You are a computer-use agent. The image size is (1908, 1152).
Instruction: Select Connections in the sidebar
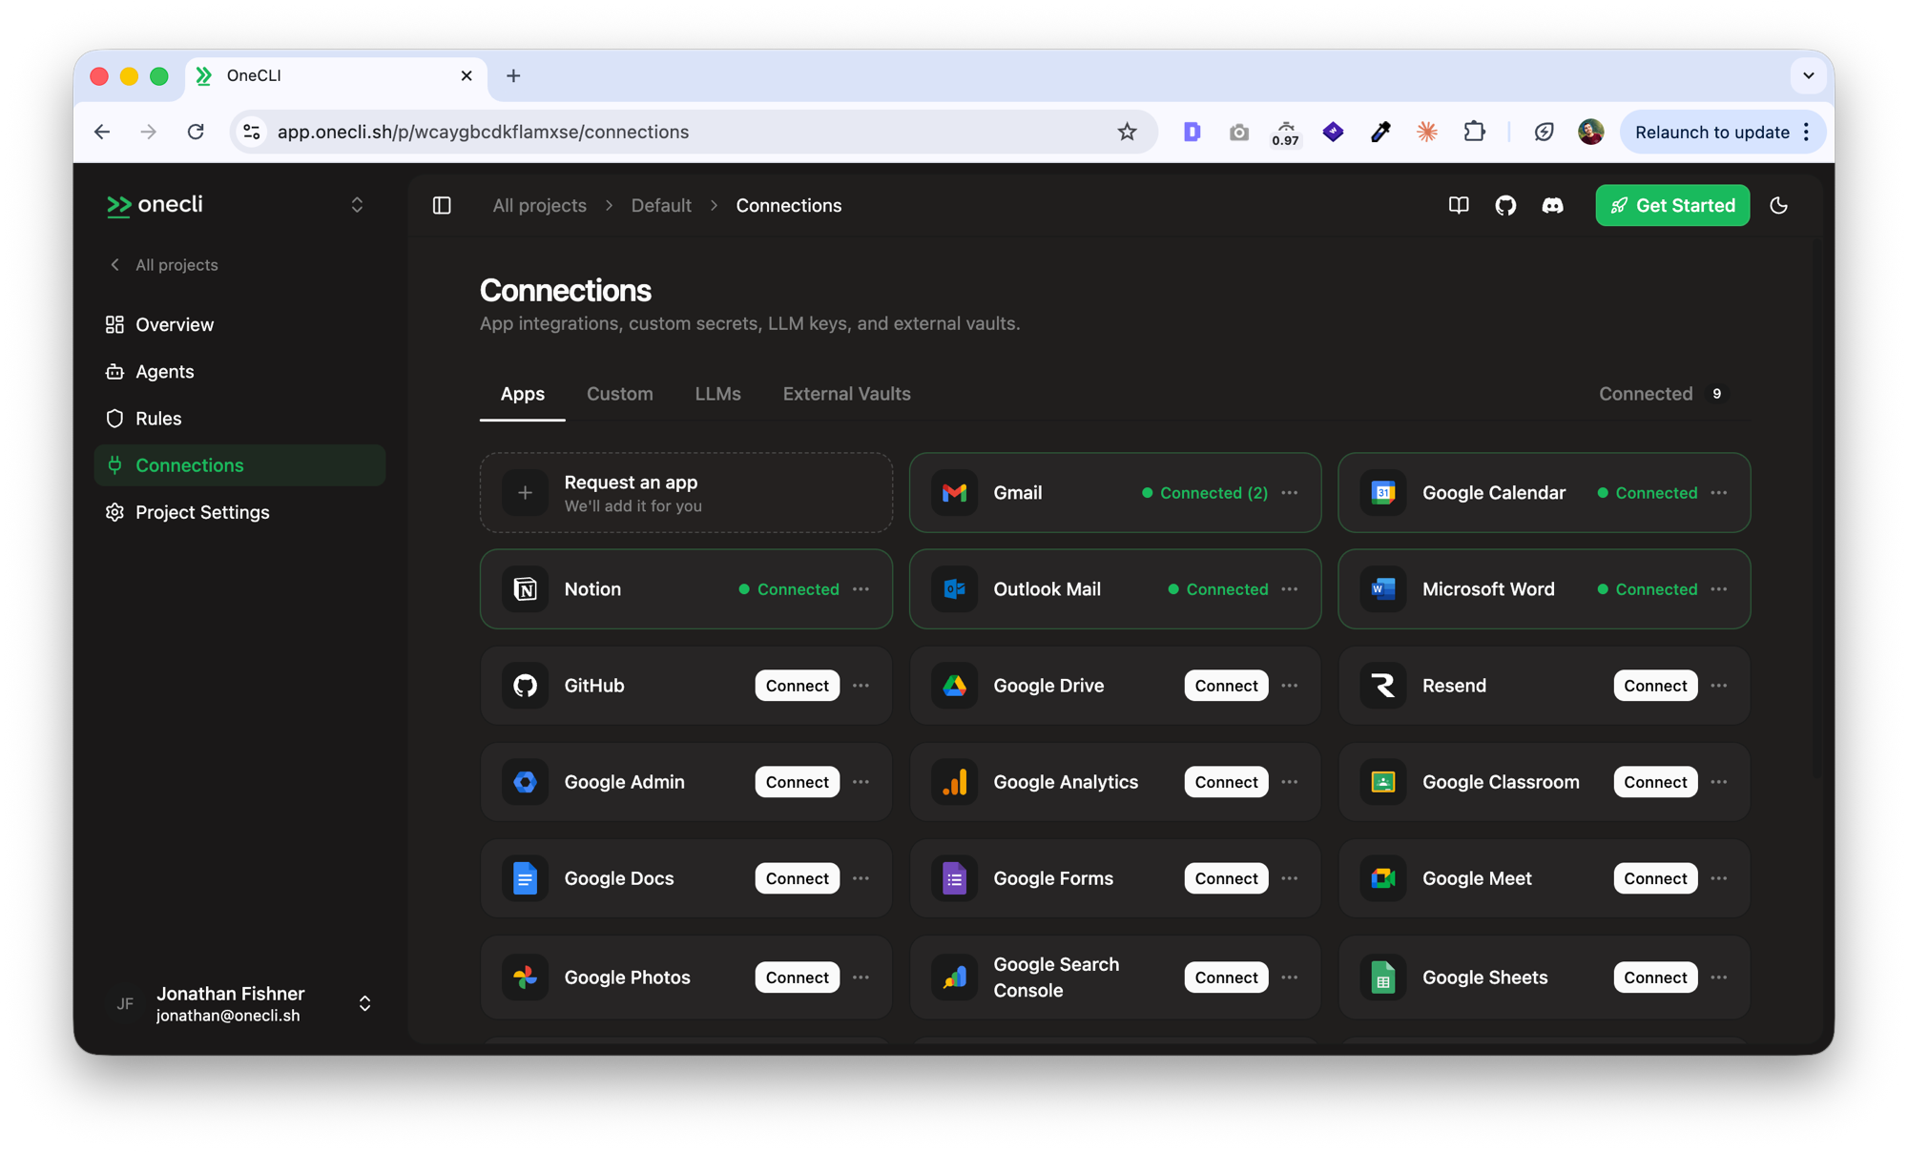click(239, 465)
